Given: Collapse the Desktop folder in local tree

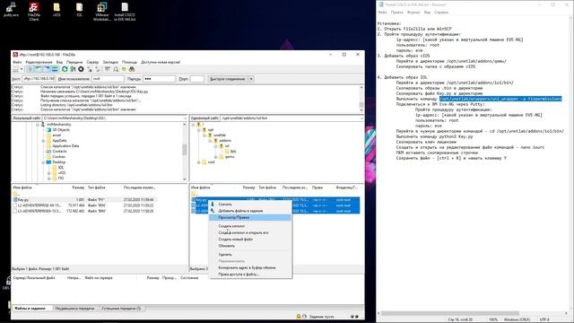Looking at the screenshot, I should 43,161.
